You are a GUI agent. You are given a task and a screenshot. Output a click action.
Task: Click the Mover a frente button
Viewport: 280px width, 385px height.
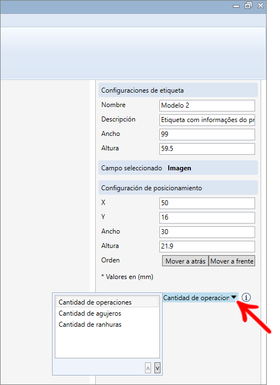coord(232,261)
